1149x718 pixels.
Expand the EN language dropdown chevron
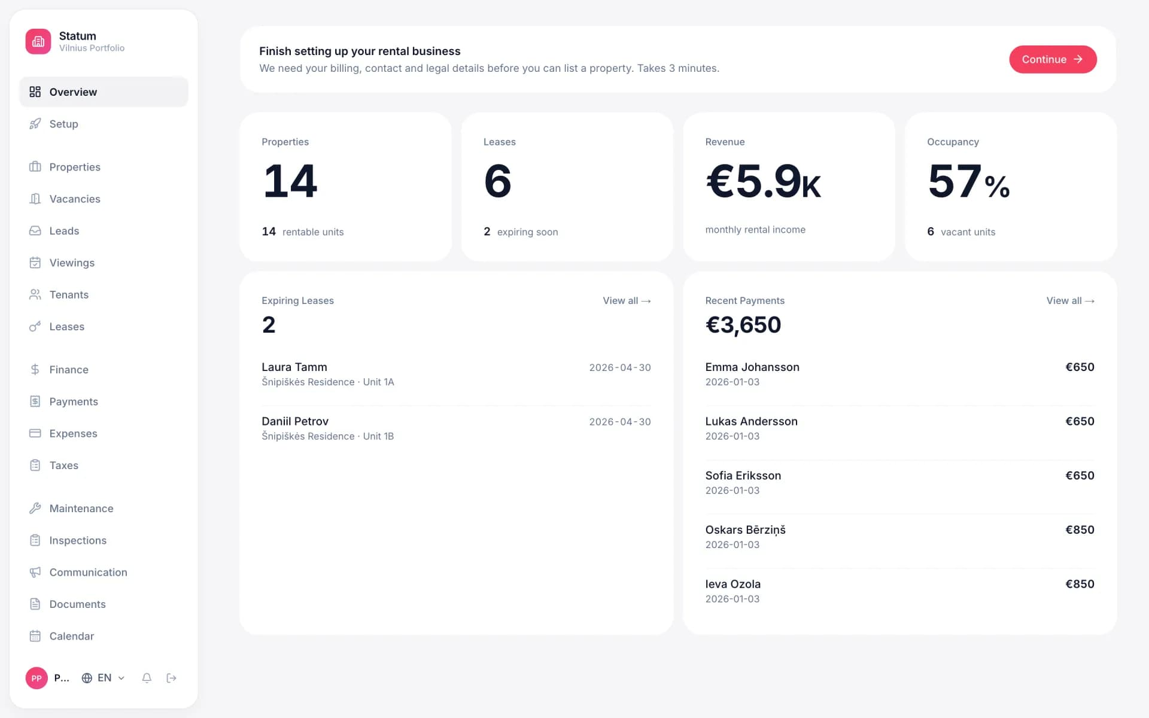click(x=121, y=678)
